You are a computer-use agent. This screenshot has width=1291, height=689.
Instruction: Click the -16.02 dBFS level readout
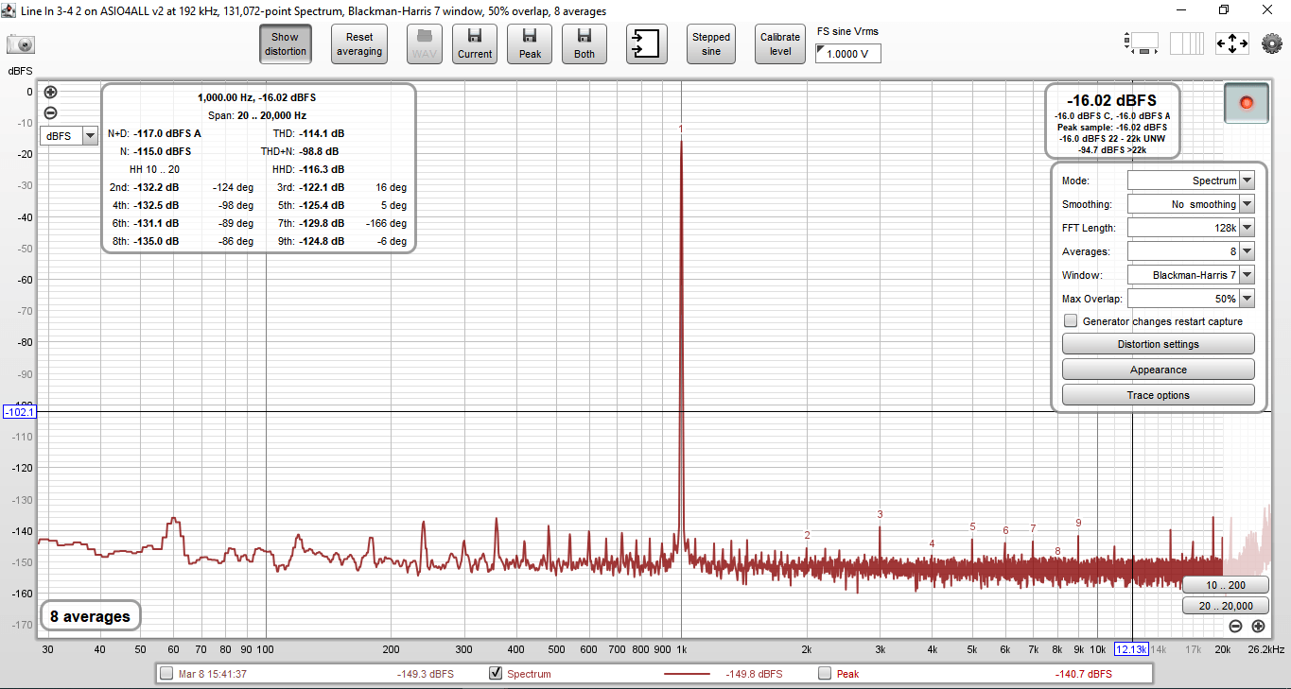(x=1111, y=100)
